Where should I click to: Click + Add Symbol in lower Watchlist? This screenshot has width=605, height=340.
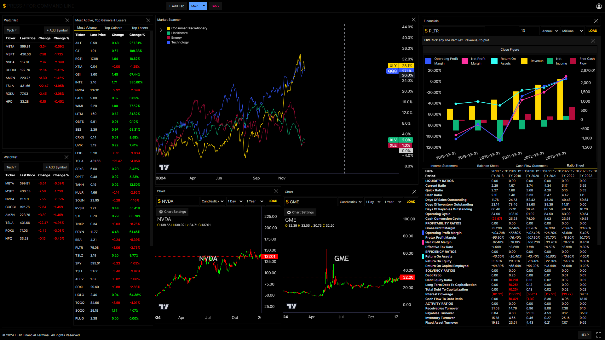point(56,167)
